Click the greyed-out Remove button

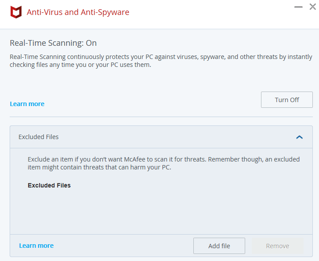[278, 246]
